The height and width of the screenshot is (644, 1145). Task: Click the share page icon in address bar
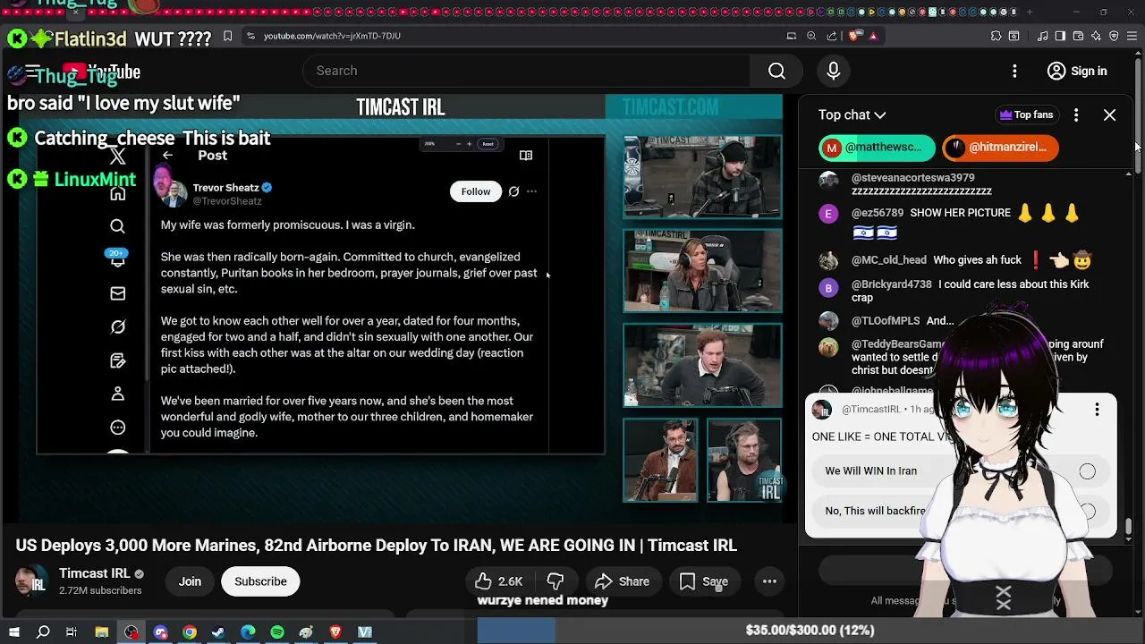832,36
